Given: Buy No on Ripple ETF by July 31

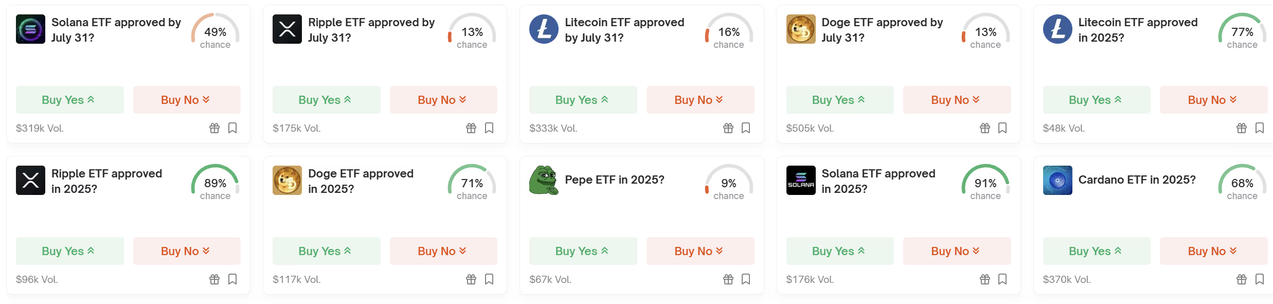Looking at the screenshot, I should pos(443,100).
